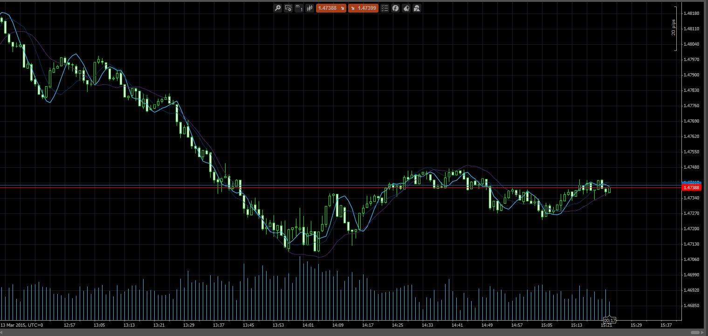
Task: Open the shapes drawing tools icon
Action: pos(417,8)
